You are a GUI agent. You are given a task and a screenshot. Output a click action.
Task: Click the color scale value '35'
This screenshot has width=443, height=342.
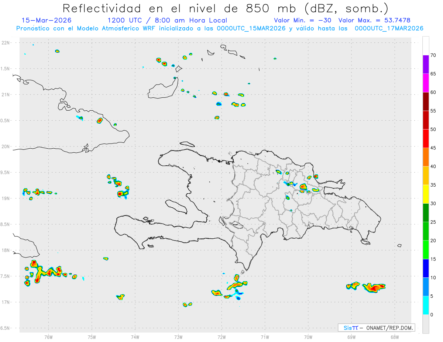pos(433,185)
